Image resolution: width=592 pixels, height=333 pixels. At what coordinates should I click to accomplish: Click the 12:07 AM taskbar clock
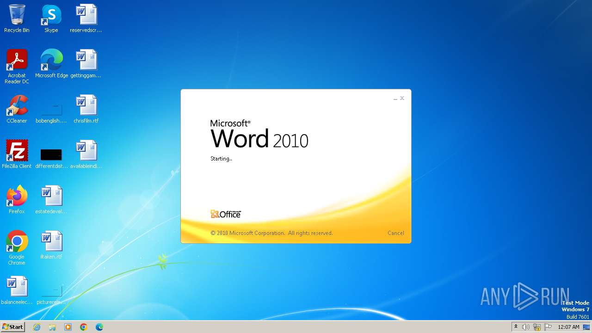coord(568,327)
